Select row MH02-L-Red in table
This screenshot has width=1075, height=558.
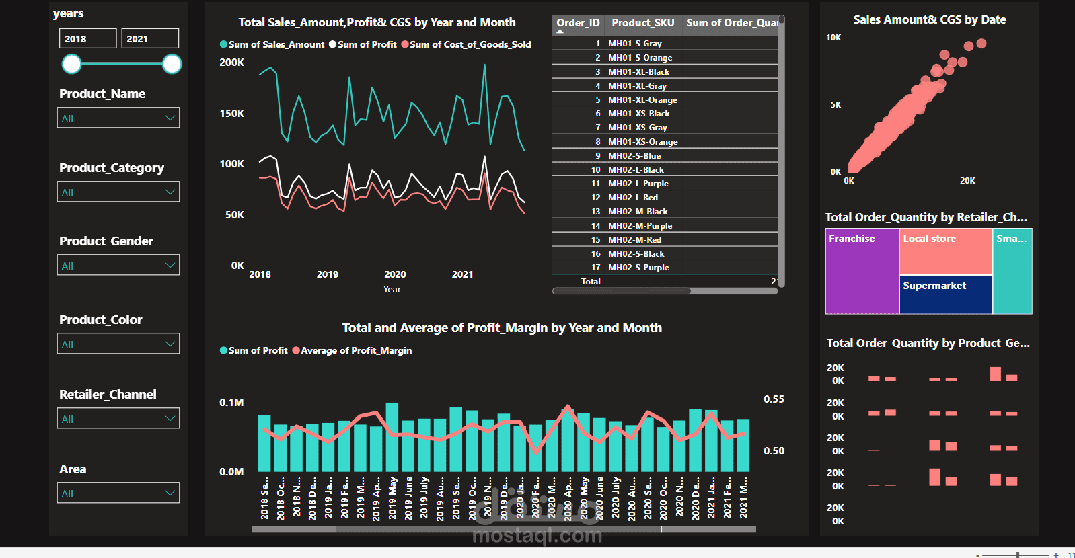pyautogui.click(x=665, y=198)
